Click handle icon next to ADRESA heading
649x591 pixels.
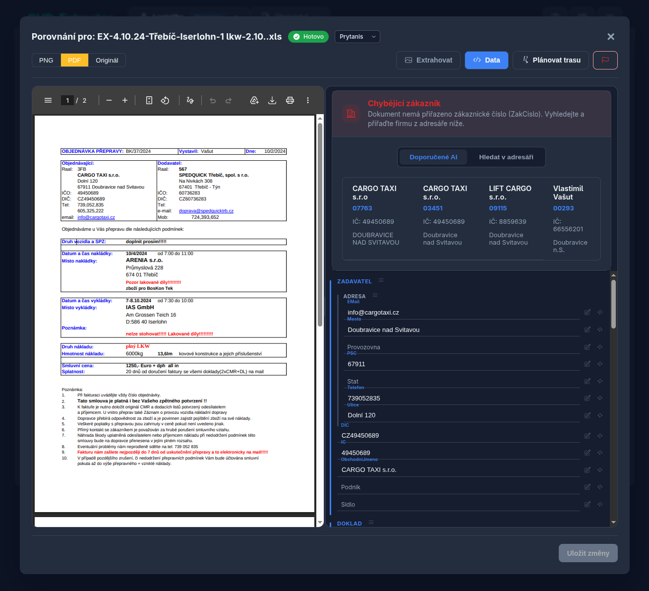[375, 295]
